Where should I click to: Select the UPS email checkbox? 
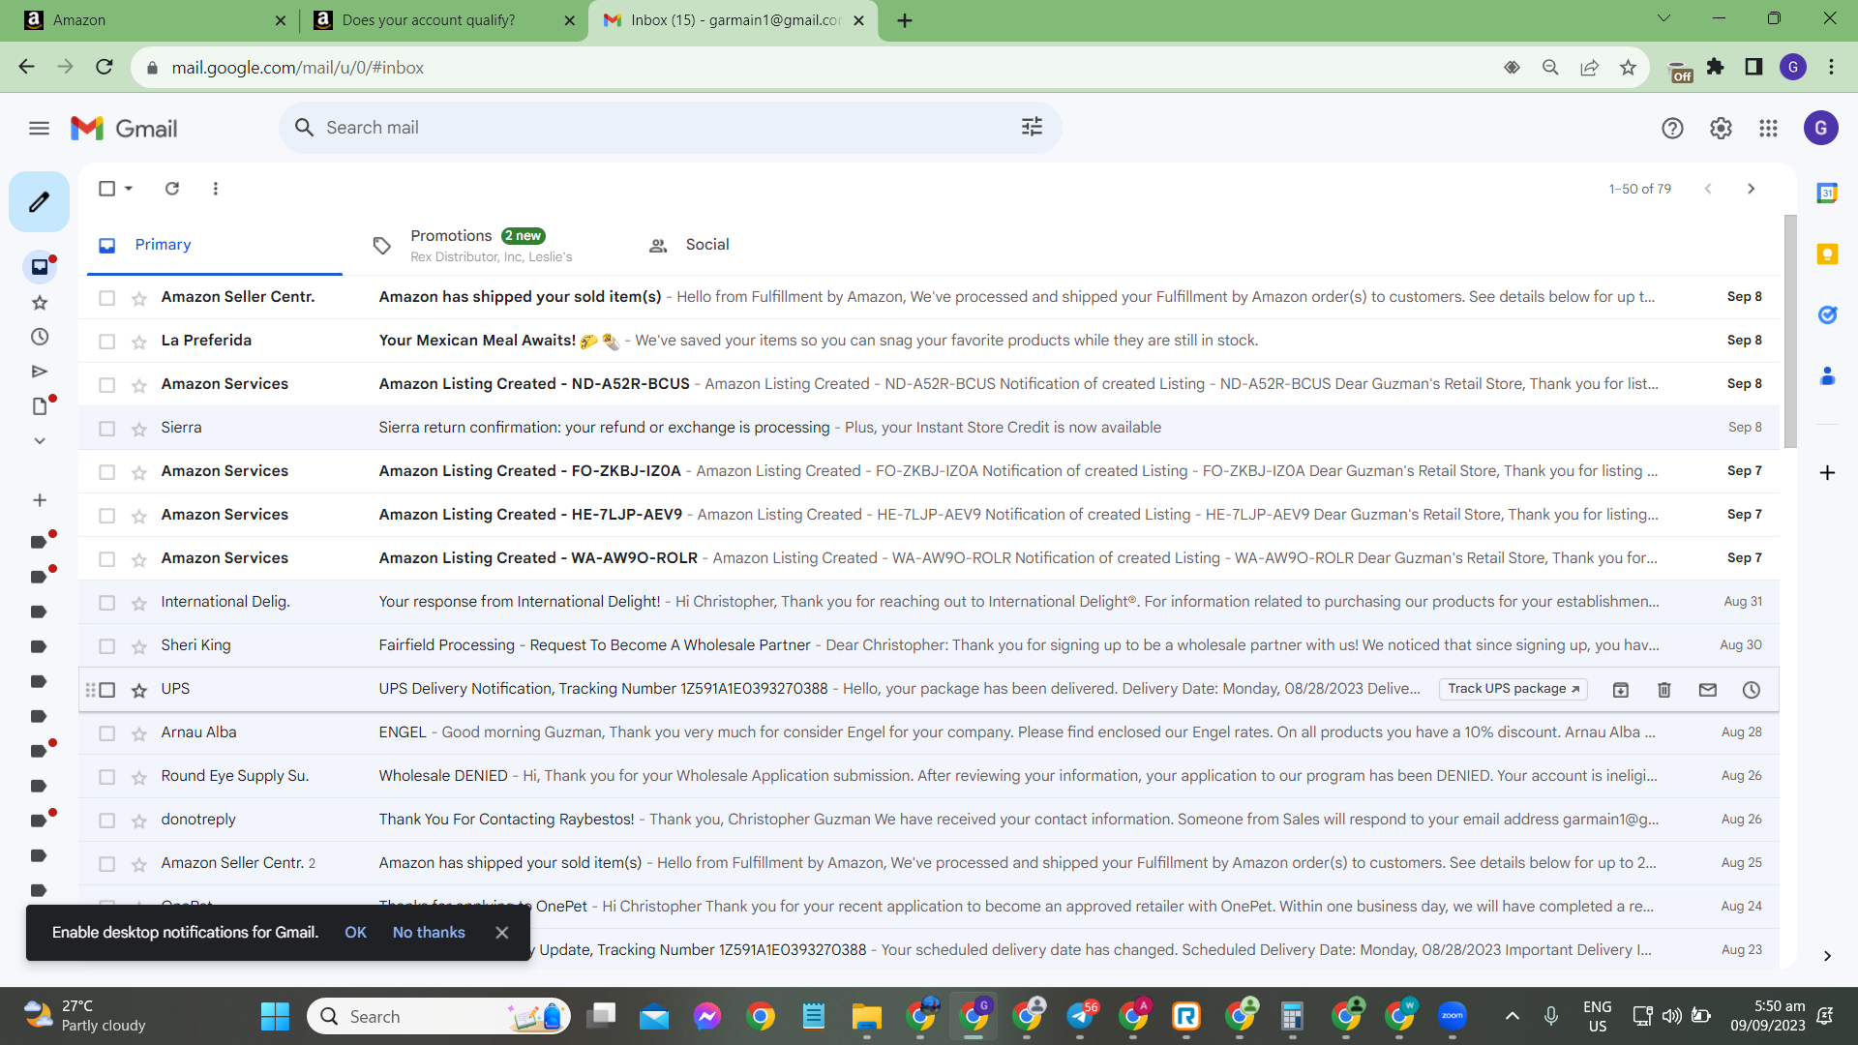pos(107,690)
